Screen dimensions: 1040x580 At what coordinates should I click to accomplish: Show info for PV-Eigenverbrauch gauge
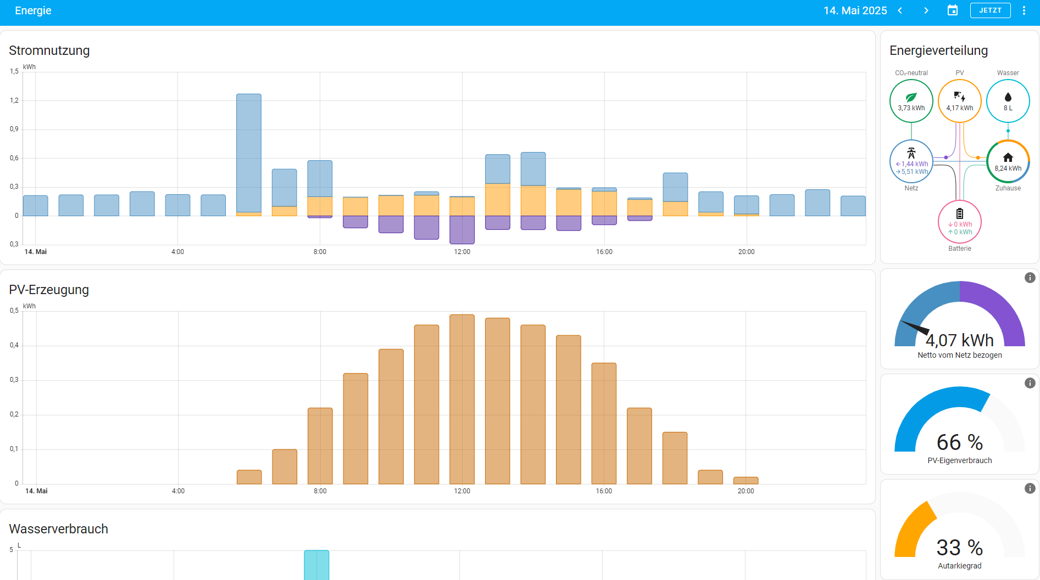1030,383
